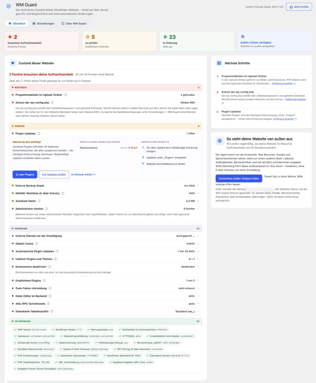The image size is (316, 383).
Task: Click info icon beside Datei-Editor im Backend
Action: pyautogui.click(x=50, y=296)
